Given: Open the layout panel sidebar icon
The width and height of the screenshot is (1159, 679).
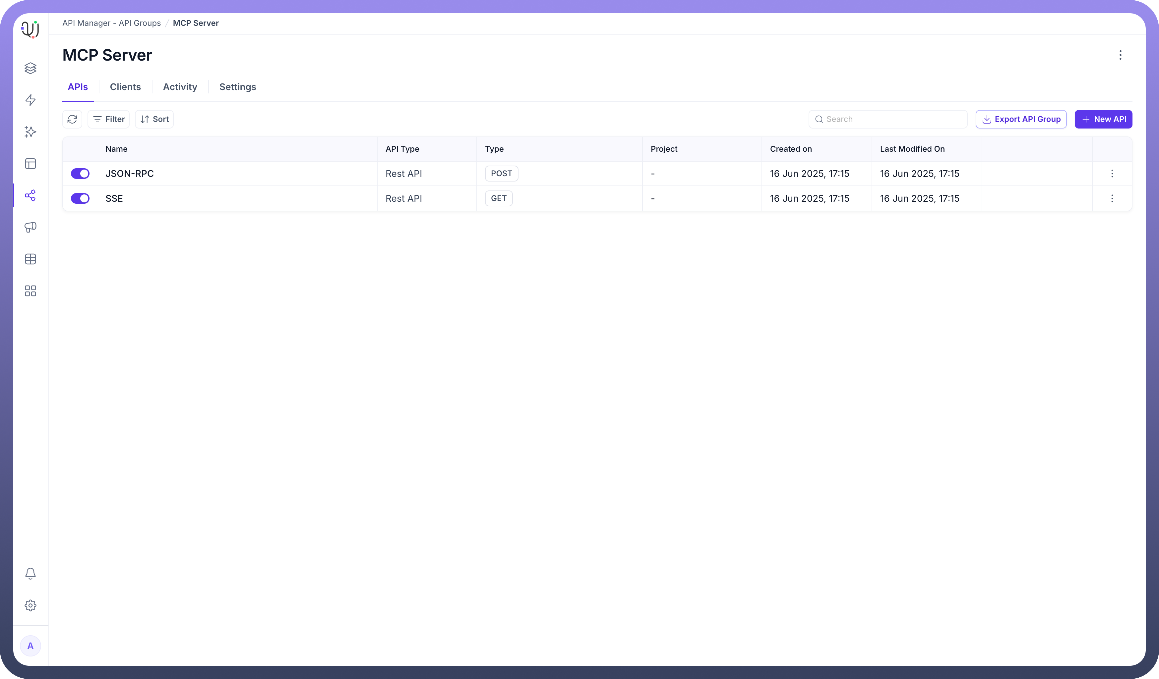Looking at the screenshot, I should (30, 164).
